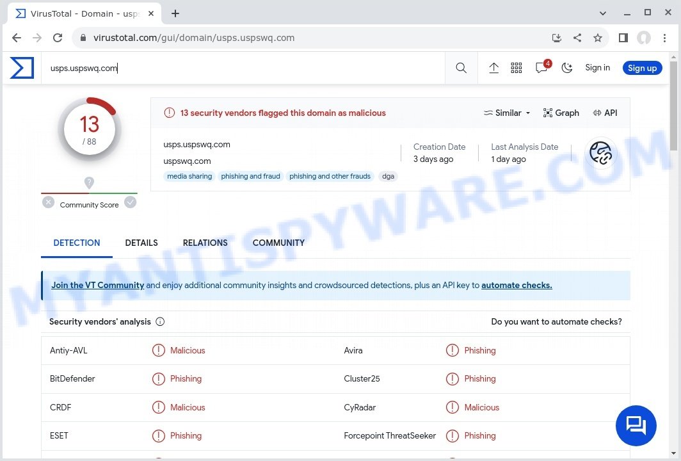Click info icon beside Security vendors' analysis
The image size is (681, 461).
click(x=160, y=322)
